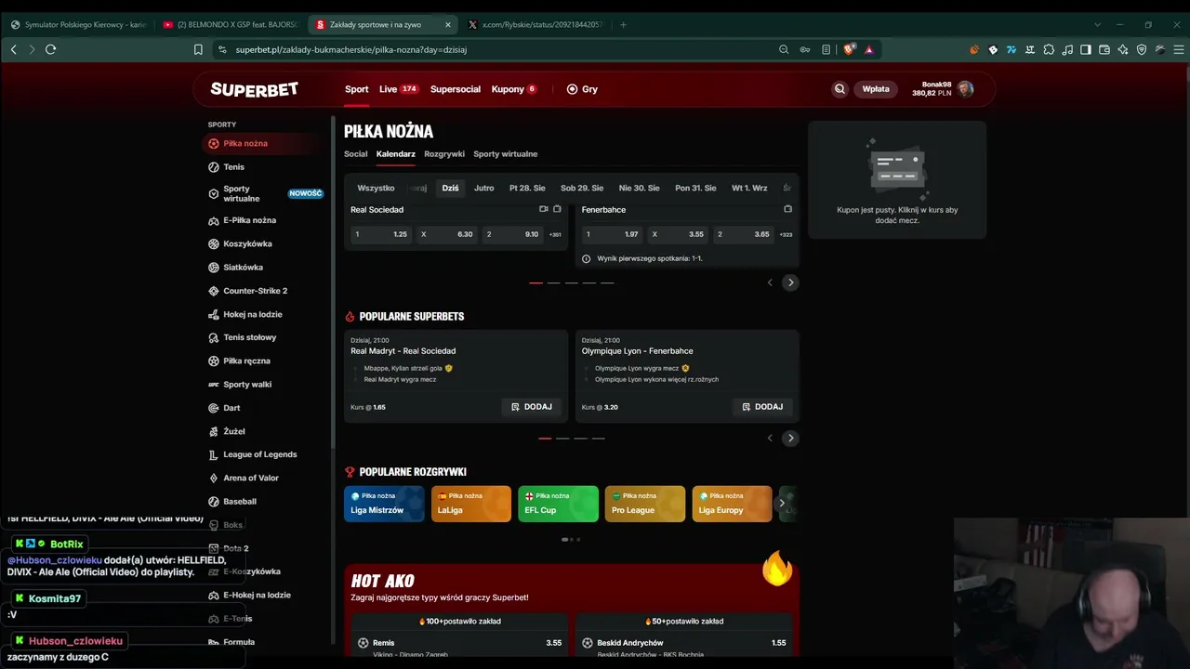The image size is (1190, 669).
Task: Select the second popular Superbets slide indicator
Action: [x=562, y=438]
